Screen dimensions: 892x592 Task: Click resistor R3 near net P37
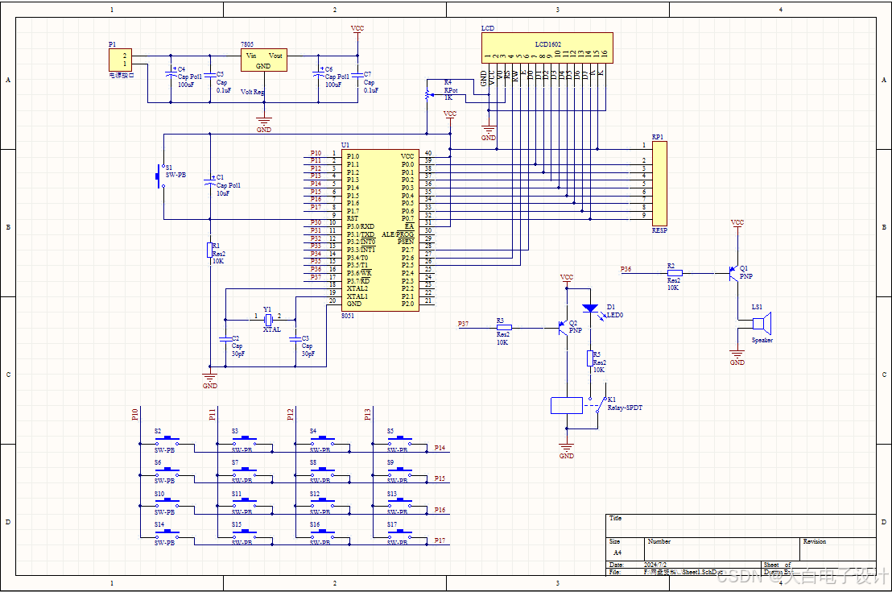click(503, 327)
